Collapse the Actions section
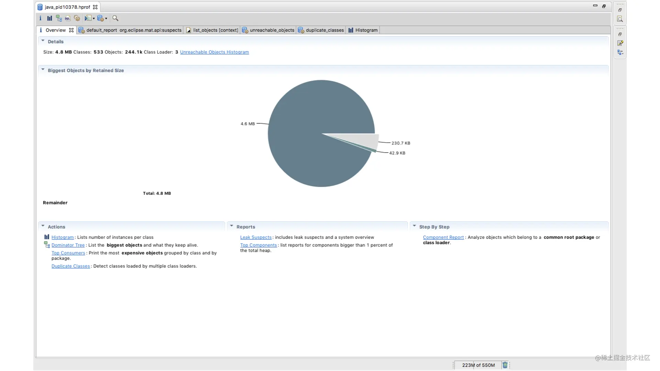Image resolution: width=660 pixels, height=371 pixels. click(x=43, y=226)
